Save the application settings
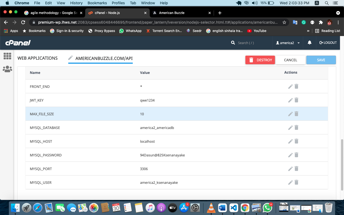The image size is (344, 215). tap(321, 60)
